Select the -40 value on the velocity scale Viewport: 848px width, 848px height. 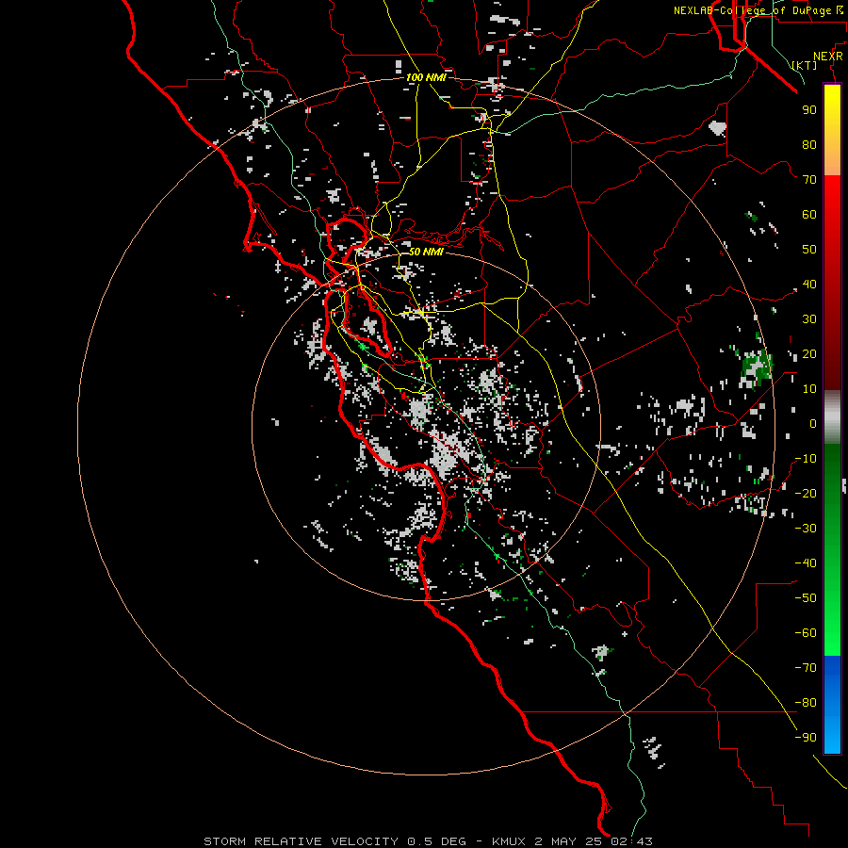(806, 563)
